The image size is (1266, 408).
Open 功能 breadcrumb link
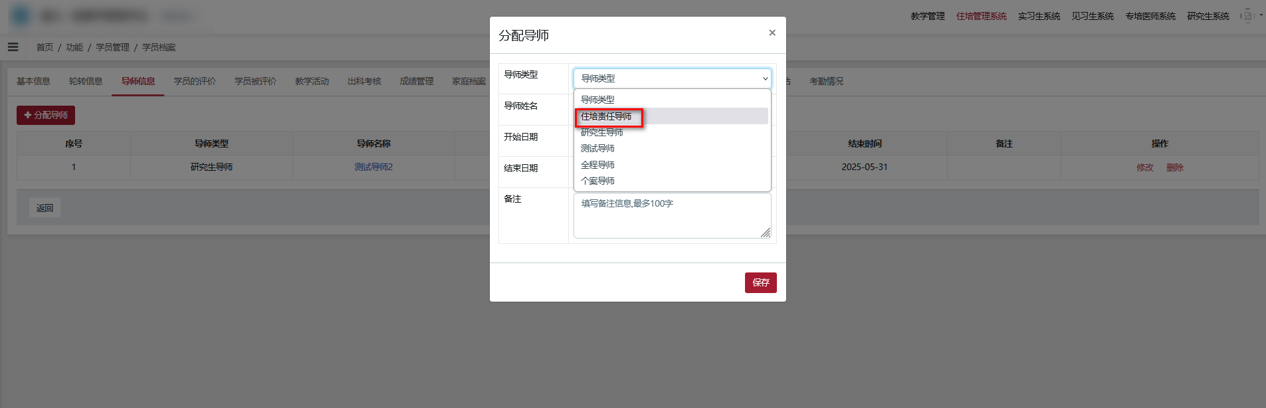(74, 47)
